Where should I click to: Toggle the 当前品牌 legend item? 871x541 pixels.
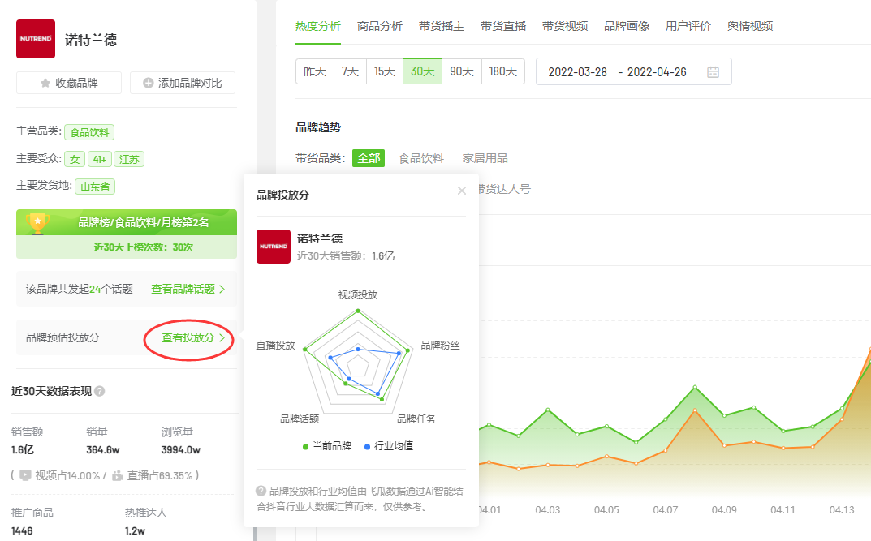[x=326, y=446]
